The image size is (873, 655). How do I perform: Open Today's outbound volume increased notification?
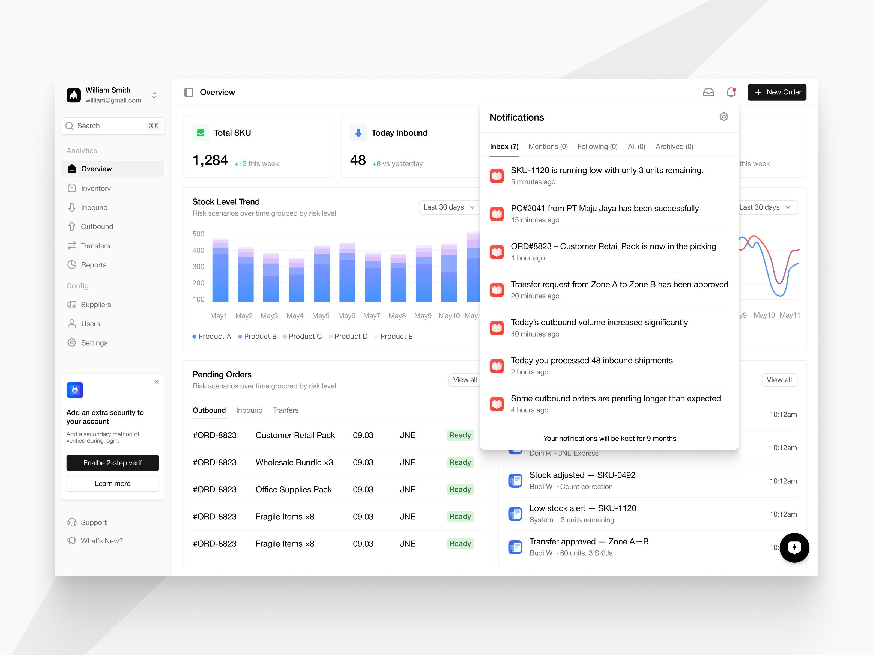click(609, 328)
